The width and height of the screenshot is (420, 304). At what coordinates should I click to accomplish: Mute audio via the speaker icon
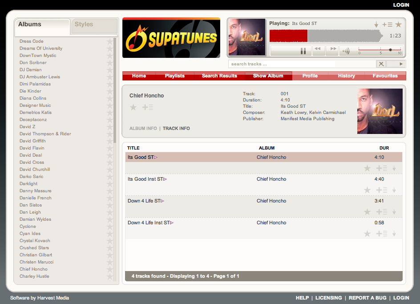tap(346, 51)
